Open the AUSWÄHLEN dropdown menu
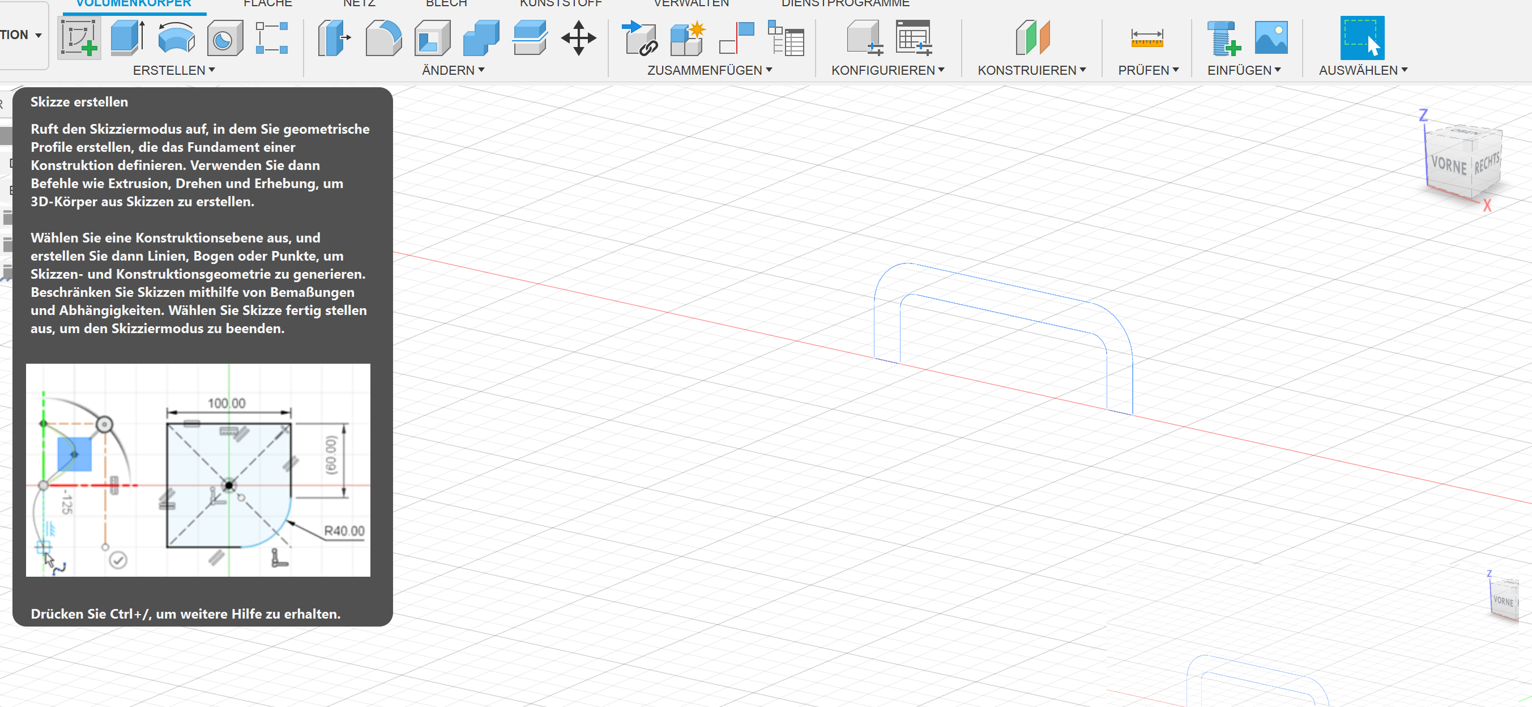 [x=1363, y=70]
